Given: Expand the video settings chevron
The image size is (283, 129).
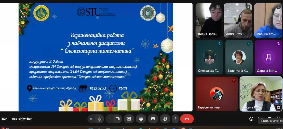Looking at the screenshot, I should (x=110, y=119).
